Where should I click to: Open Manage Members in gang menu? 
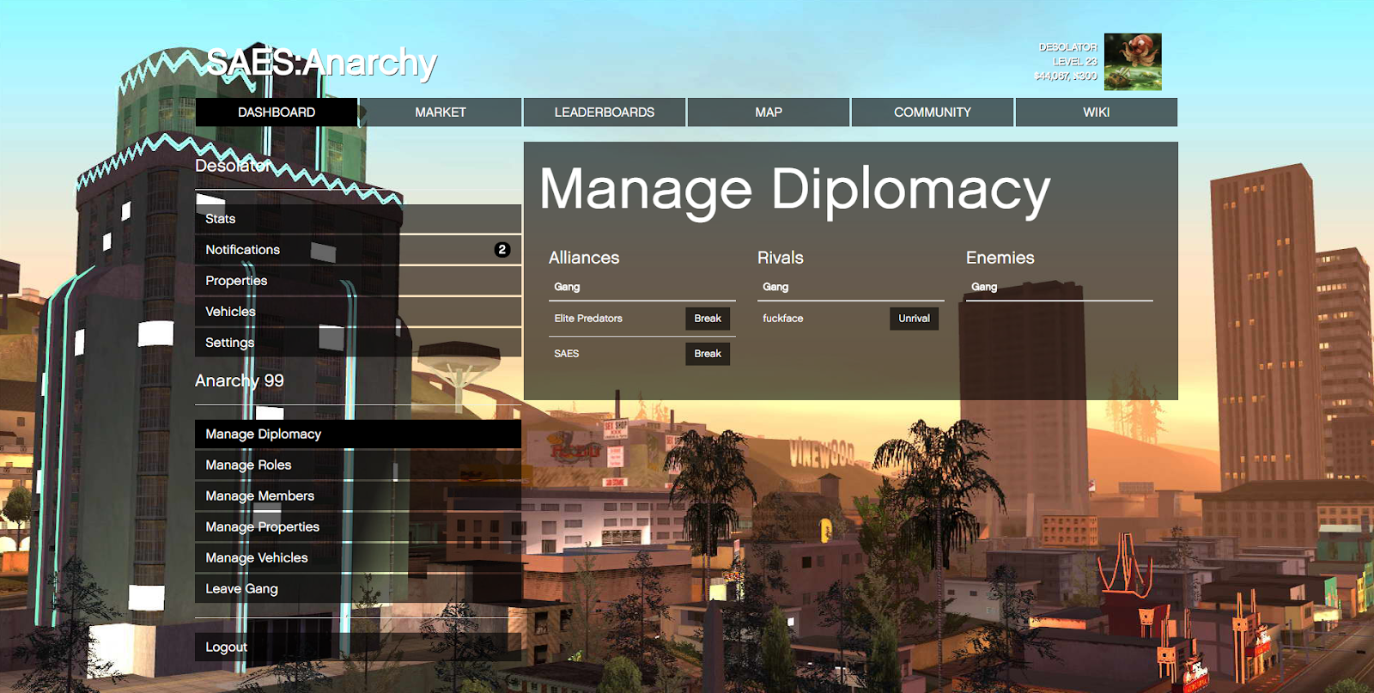pyautogui.click(x=358, y=496)
